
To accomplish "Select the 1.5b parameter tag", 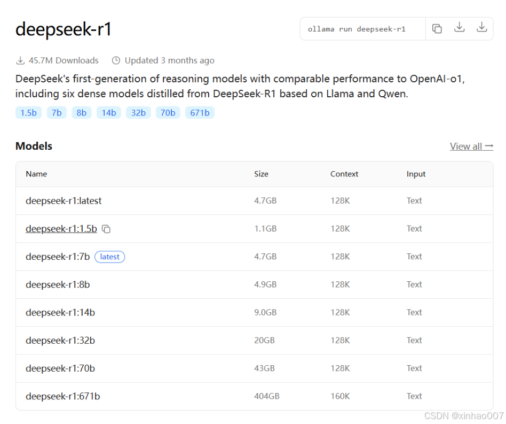I will (28, 112).
